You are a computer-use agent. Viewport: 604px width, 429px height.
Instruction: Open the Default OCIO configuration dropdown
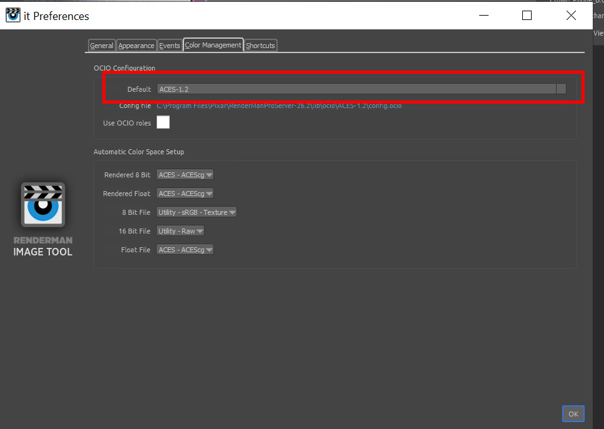pos(361,89)
